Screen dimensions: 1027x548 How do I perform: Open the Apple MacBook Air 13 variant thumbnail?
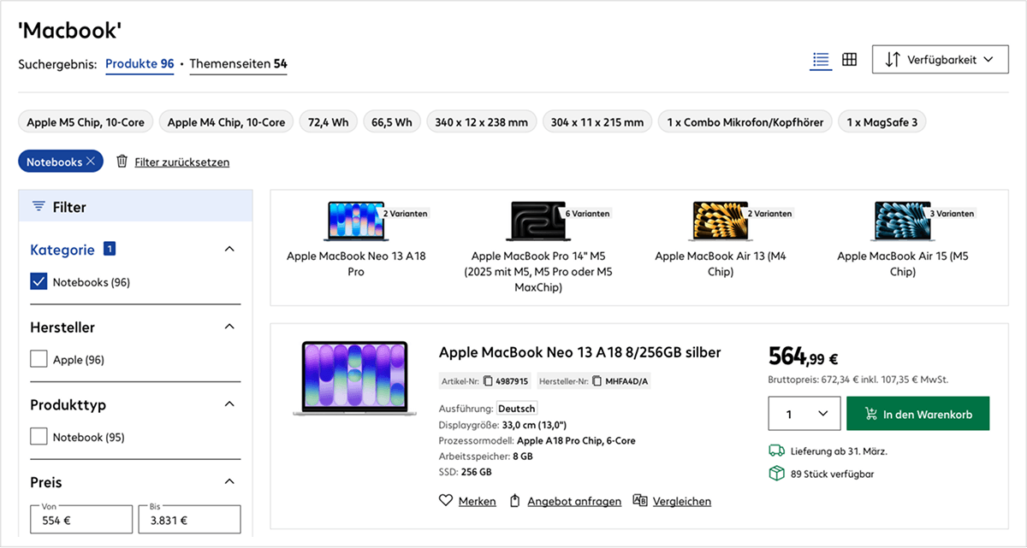point(707,221)
